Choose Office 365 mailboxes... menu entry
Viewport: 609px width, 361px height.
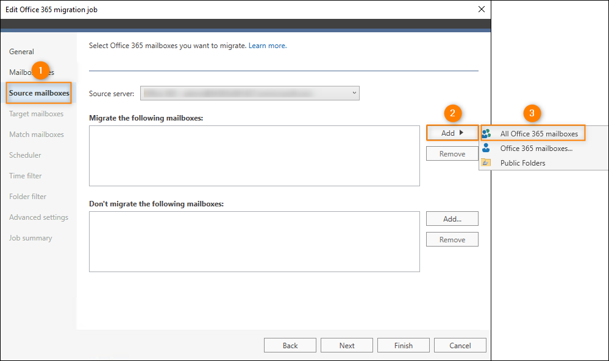(536, 149)
